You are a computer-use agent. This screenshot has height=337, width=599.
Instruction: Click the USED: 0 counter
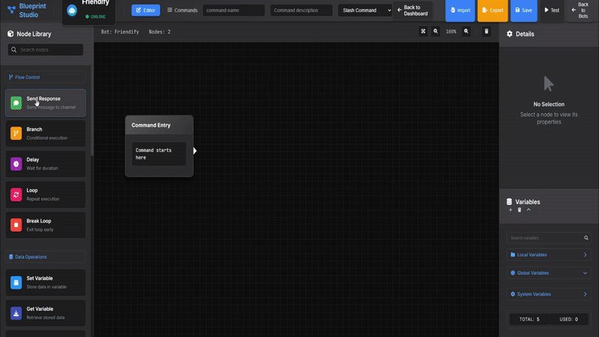click(568, 319)
